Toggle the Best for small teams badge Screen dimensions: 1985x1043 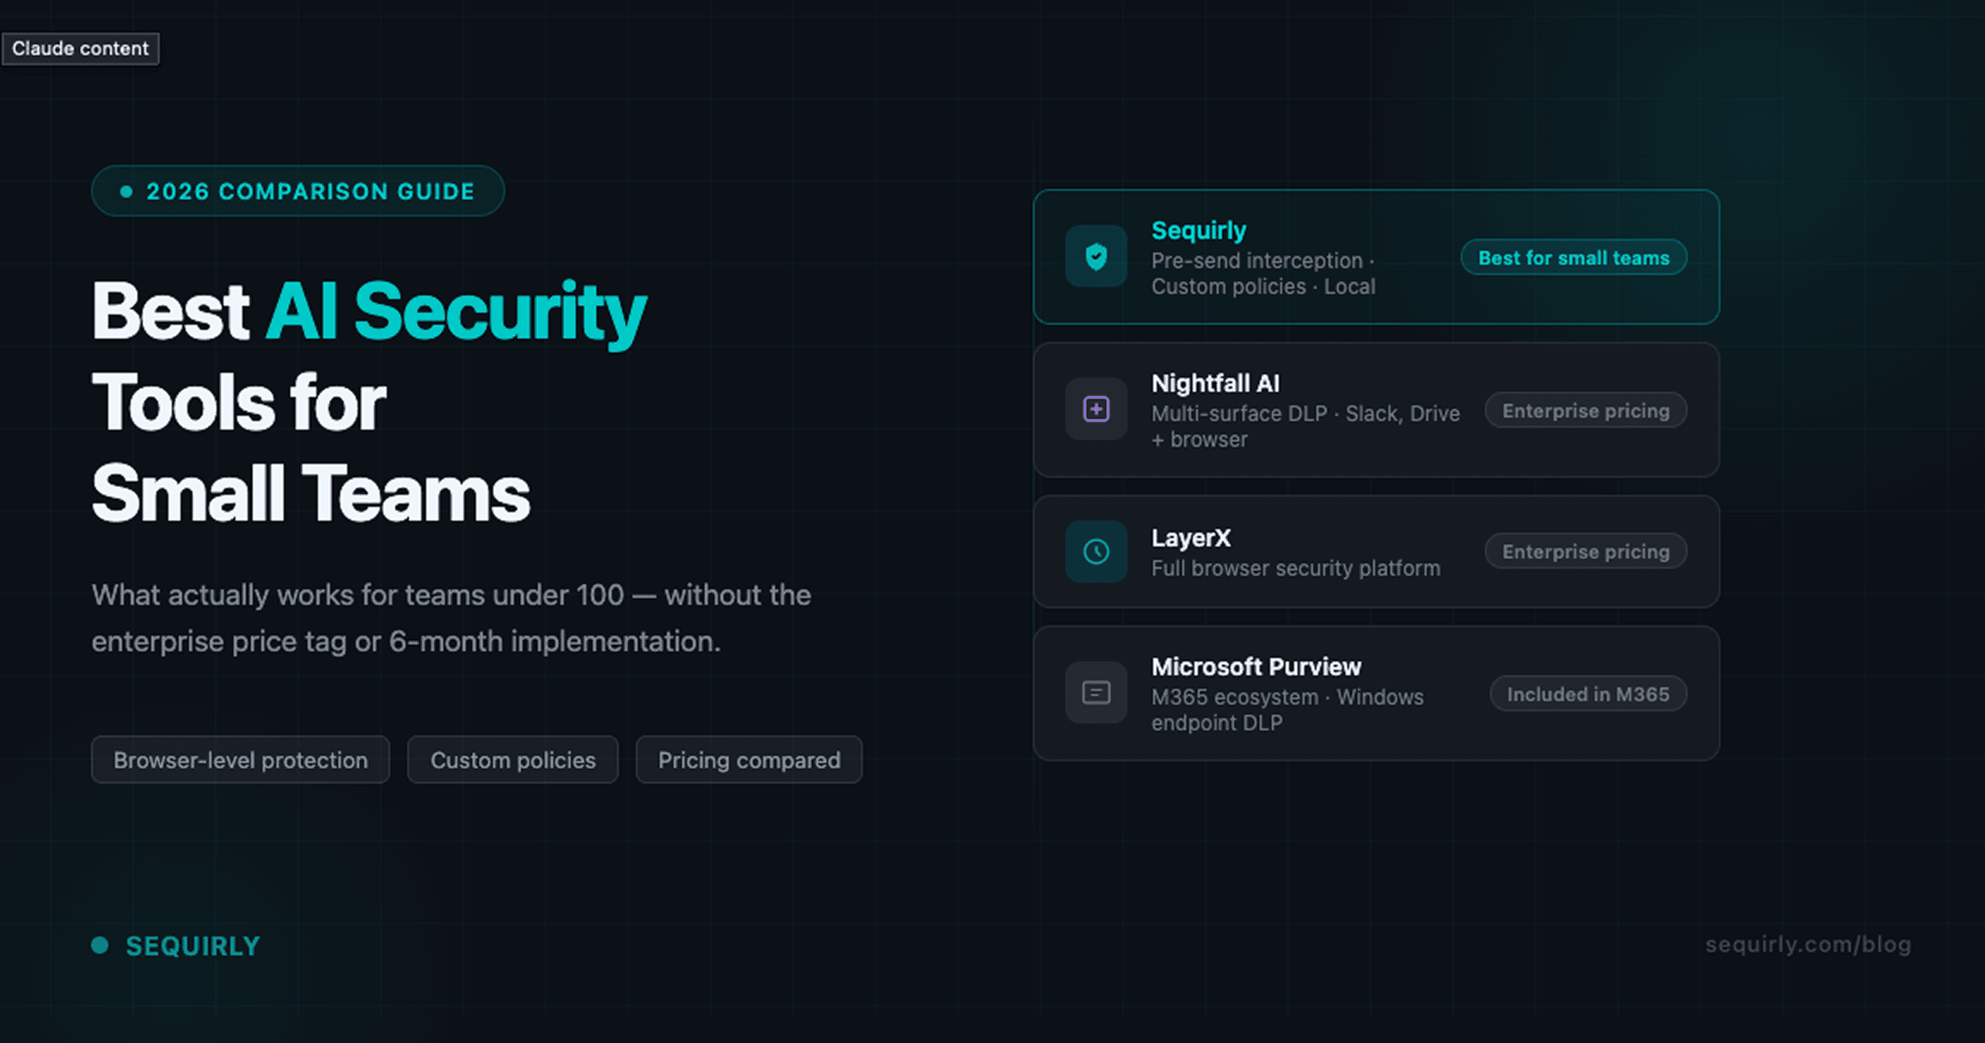1573,257
